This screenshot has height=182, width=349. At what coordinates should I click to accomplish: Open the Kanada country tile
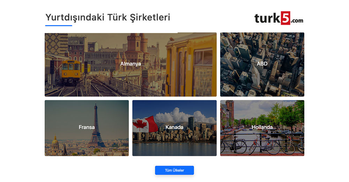click(174, 128)
